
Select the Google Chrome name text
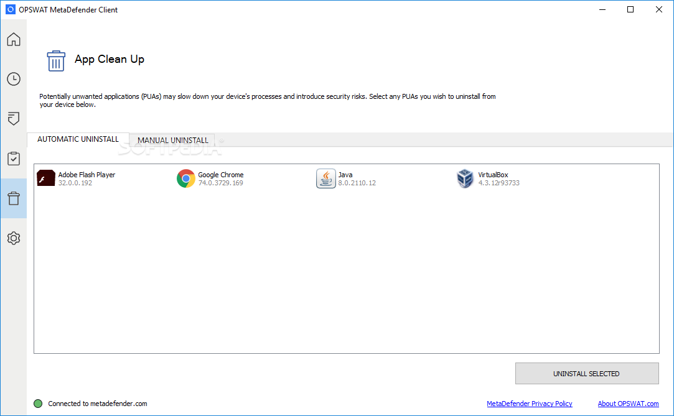point(221,175)
